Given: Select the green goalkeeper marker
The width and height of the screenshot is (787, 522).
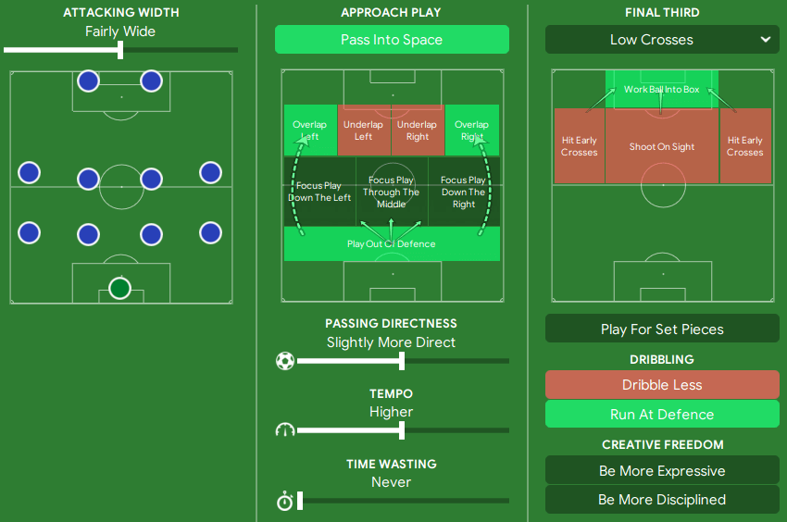Looking at the screenshot, I should [120, 289].
